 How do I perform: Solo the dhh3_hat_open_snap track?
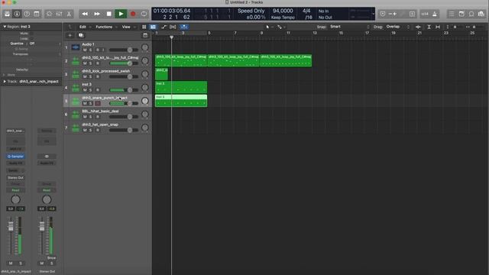90,130
